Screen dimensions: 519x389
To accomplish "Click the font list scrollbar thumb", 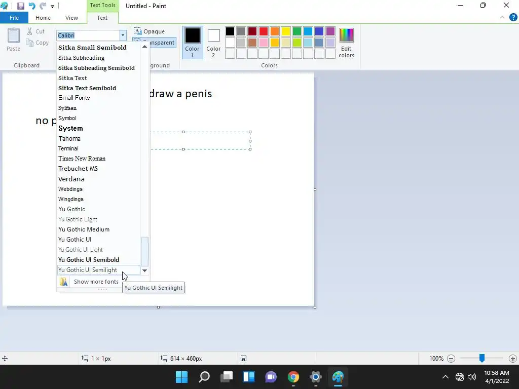I will tap(144, 251).
